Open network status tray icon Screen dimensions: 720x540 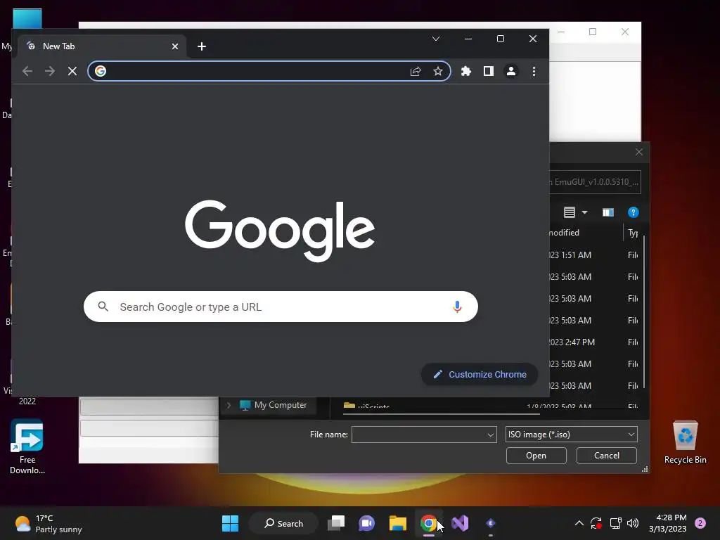(615, 523)
